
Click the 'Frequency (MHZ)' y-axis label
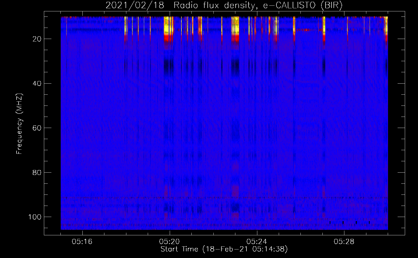click(x=19, y=124)
